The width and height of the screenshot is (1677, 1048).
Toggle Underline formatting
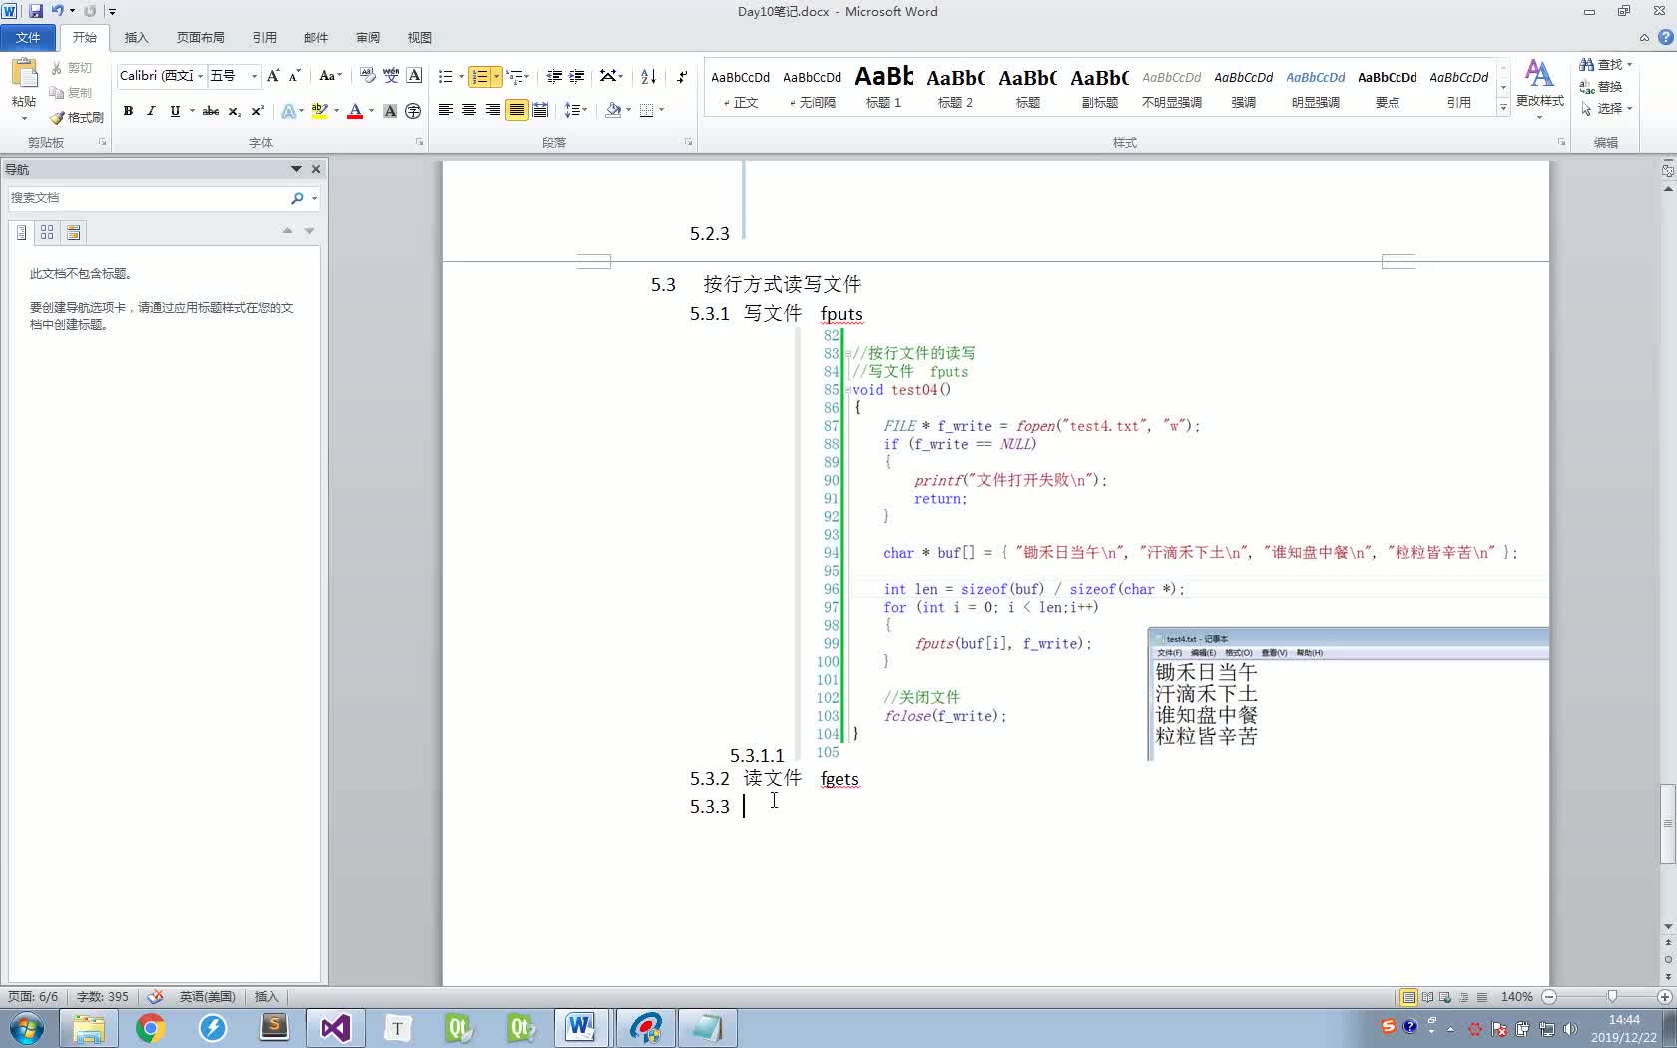pyautogui.click(x=175, y=111)
